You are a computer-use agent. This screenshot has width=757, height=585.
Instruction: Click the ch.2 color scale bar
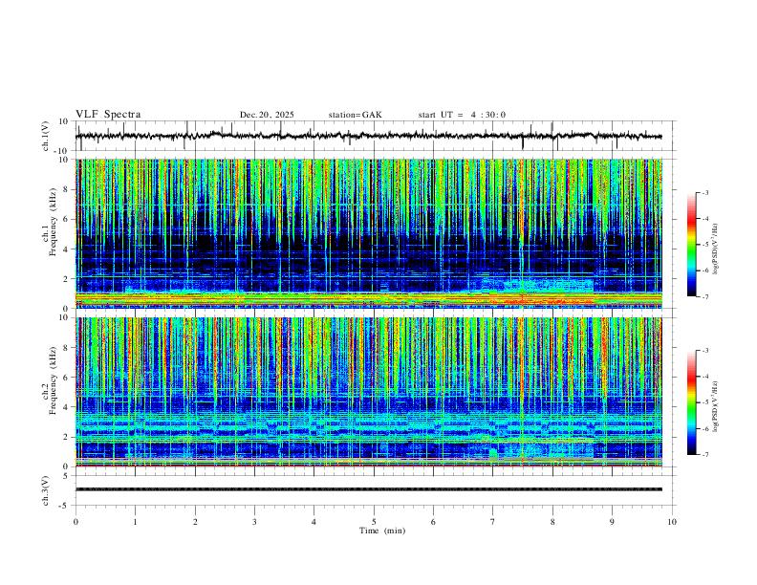click(692, 402)
